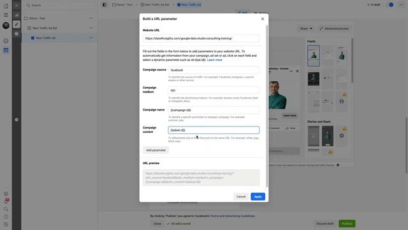Screen dimensions: 408x230
Task: Go to New Traffic Ad breadcrumb
Action: point(189,4)
